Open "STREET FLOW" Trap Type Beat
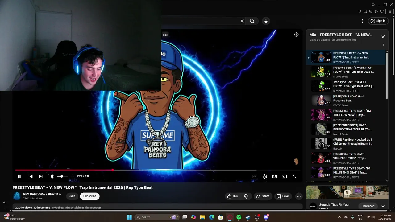This screenshot has height=222, width=395. click(x=346, y=86)
